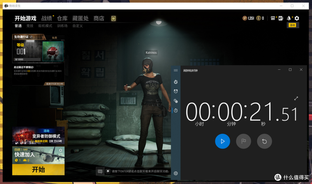Click the BP coin balance 1,351
The width and height of the screenshot is (312, 184).
pyautogui.click(x=248, y=18)
